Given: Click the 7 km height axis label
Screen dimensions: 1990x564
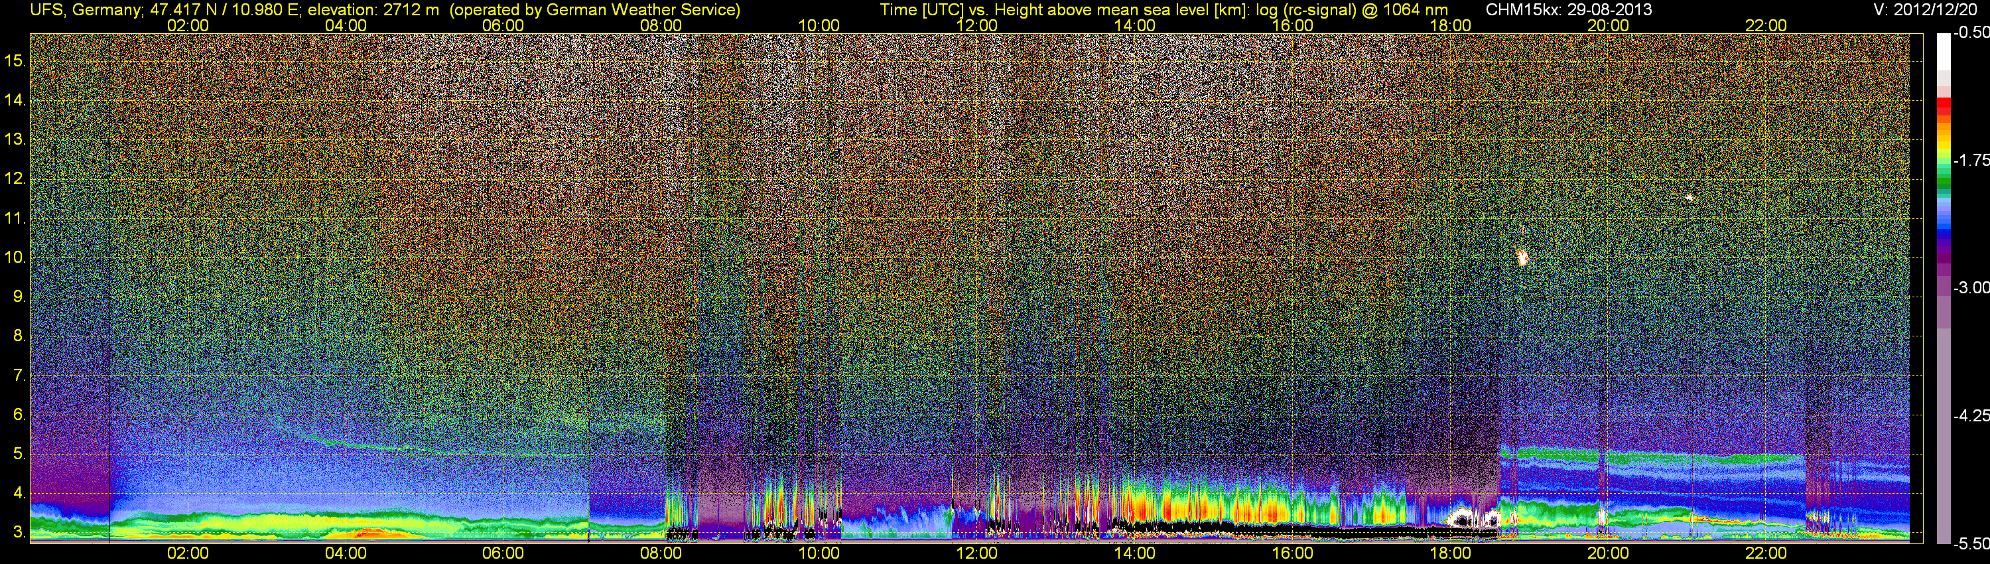Looking at the screenshot, I should (19, 376).
